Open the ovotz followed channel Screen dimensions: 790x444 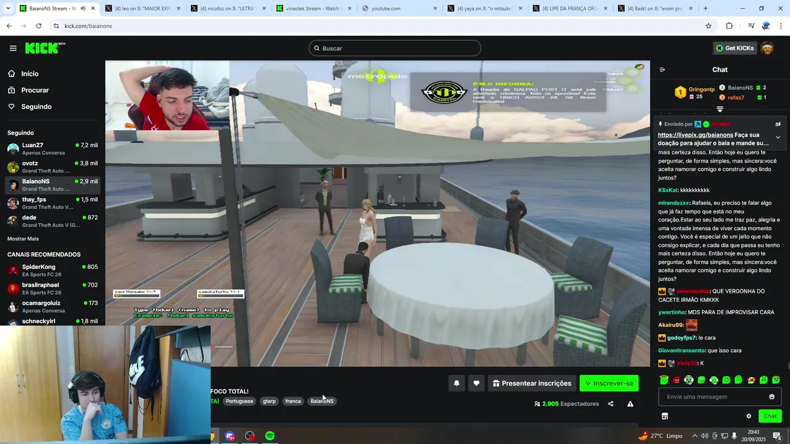click(x=52, y=166)
